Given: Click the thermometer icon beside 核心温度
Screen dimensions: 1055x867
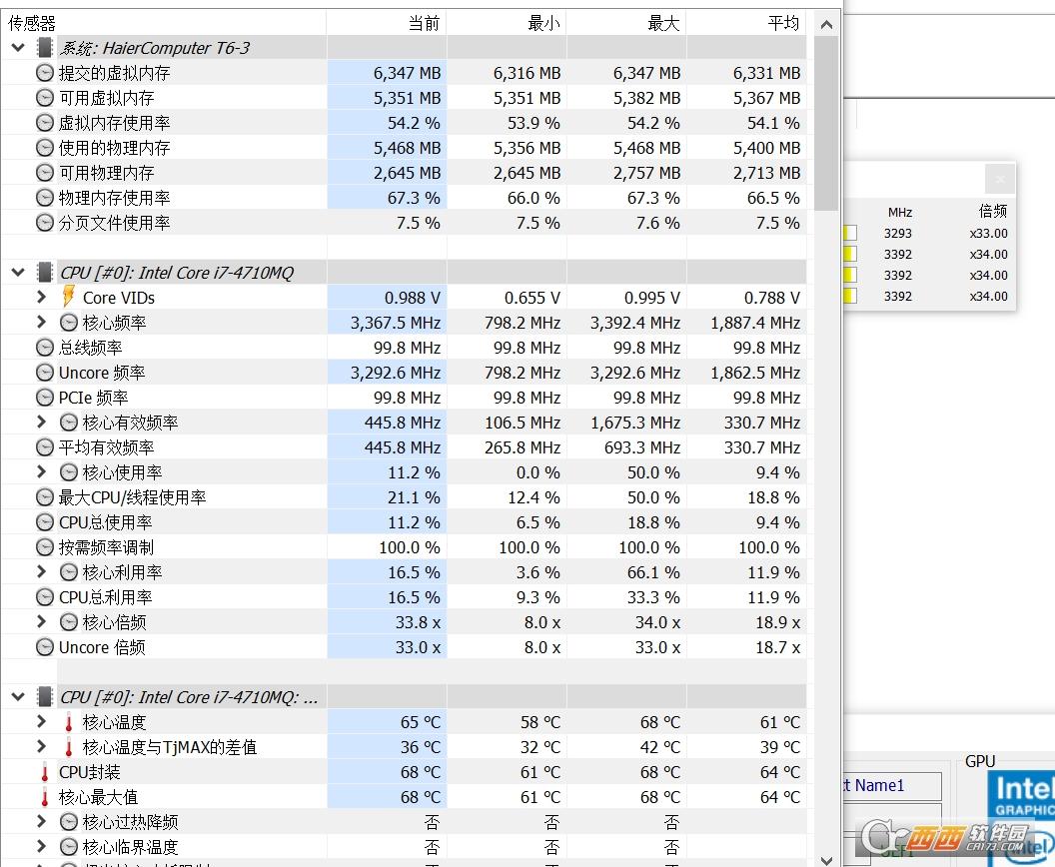Looking at the screenshot, I should [x=69, y=722].
